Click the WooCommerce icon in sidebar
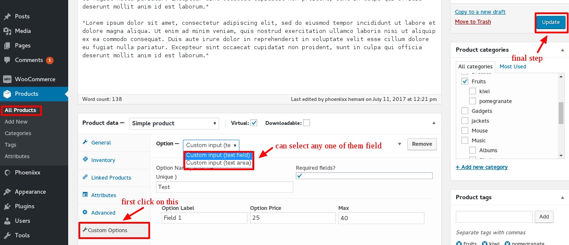 coord(7,80)
